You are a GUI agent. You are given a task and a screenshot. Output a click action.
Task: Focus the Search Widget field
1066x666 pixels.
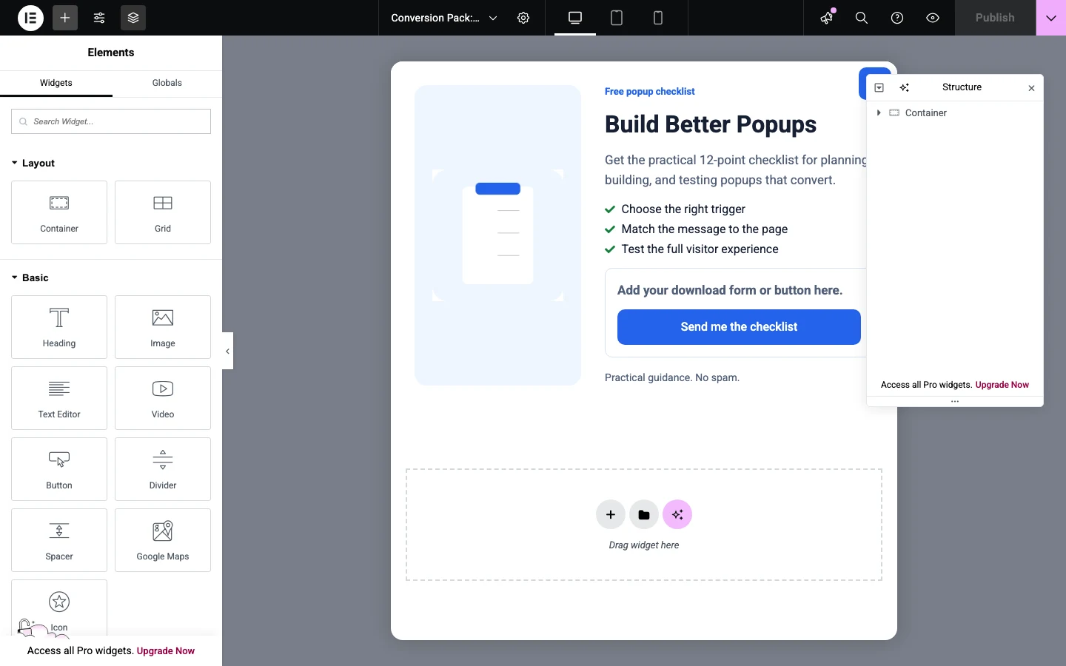(111, 121)
